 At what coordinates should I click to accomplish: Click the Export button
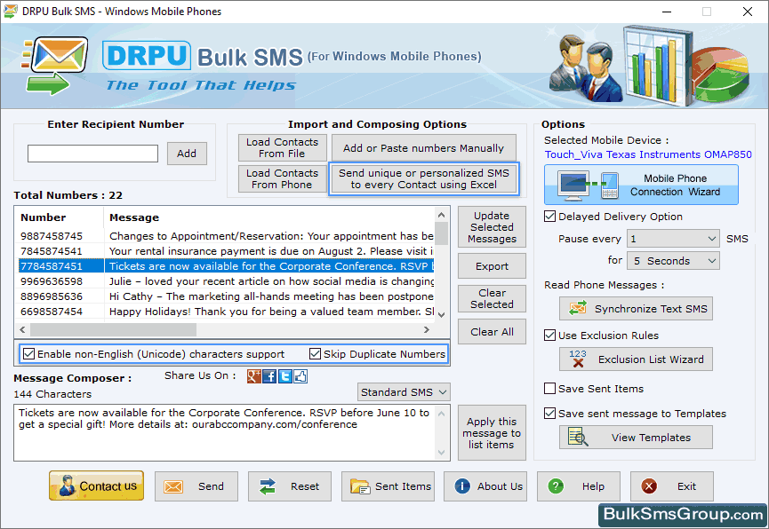tap(492, 266)
